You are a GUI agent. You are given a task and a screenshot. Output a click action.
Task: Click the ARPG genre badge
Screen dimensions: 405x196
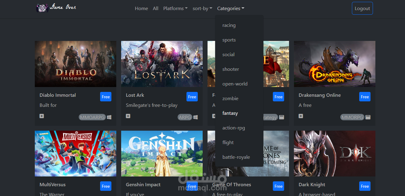[185, 117]
